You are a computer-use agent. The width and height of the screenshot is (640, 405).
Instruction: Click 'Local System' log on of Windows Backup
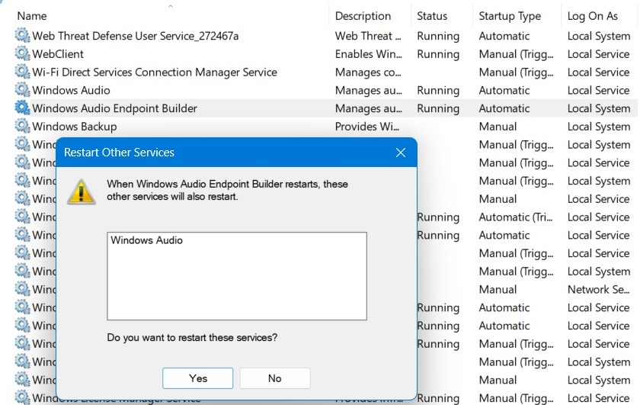[598, 127]
